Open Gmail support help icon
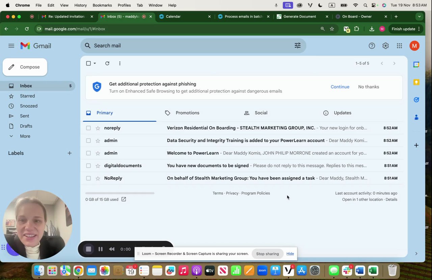Screen dimensions: 432x280 click(372, 46)
